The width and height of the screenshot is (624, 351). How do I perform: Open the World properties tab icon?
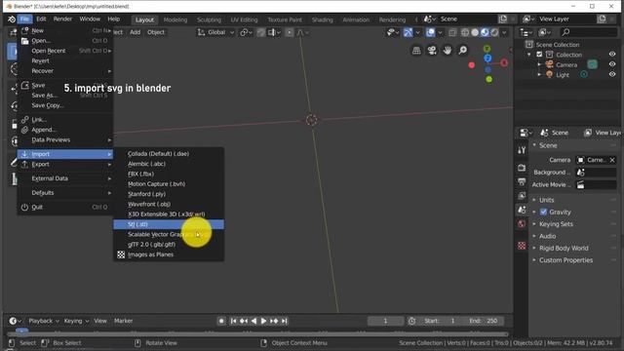[x=522, y=223]
